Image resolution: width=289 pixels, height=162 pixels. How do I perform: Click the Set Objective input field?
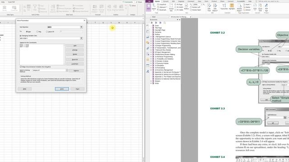tap(64, 27)
